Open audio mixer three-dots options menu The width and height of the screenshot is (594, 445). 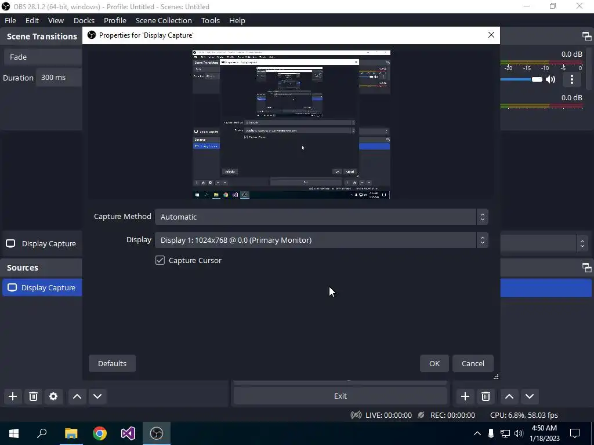571,79
